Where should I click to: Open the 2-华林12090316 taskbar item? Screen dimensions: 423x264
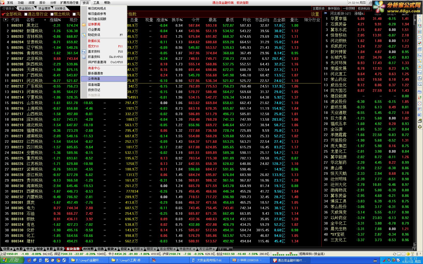point(249,260)
